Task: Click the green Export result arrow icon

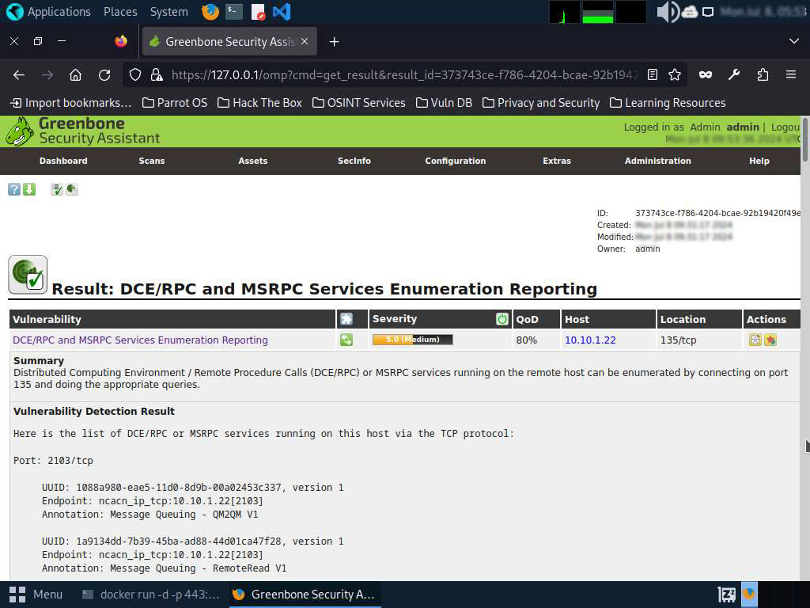Action: [29, 189]
